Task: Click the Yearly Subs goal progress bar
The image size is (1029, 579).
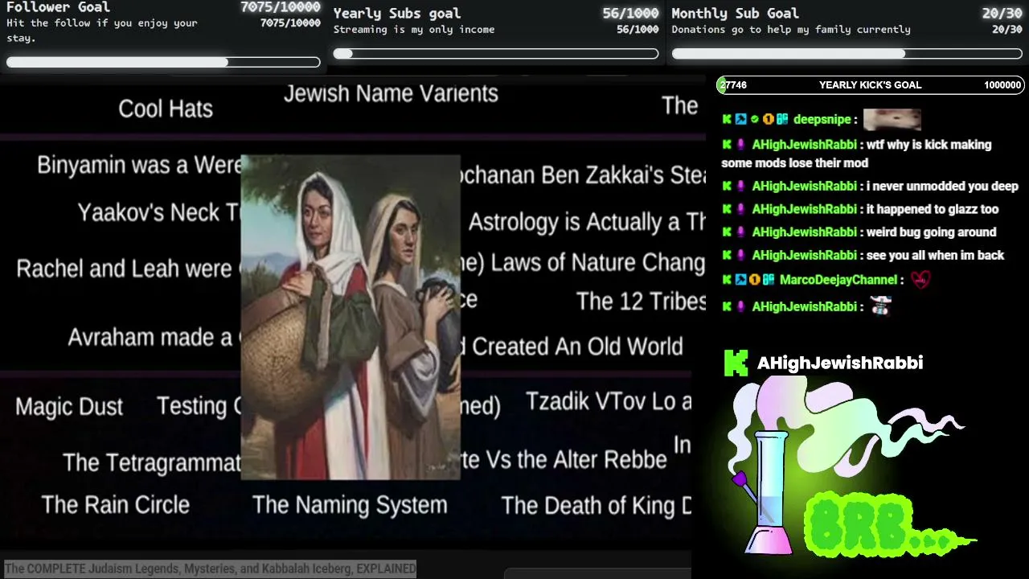Action: pyautogui.click(x=496, y=54)
